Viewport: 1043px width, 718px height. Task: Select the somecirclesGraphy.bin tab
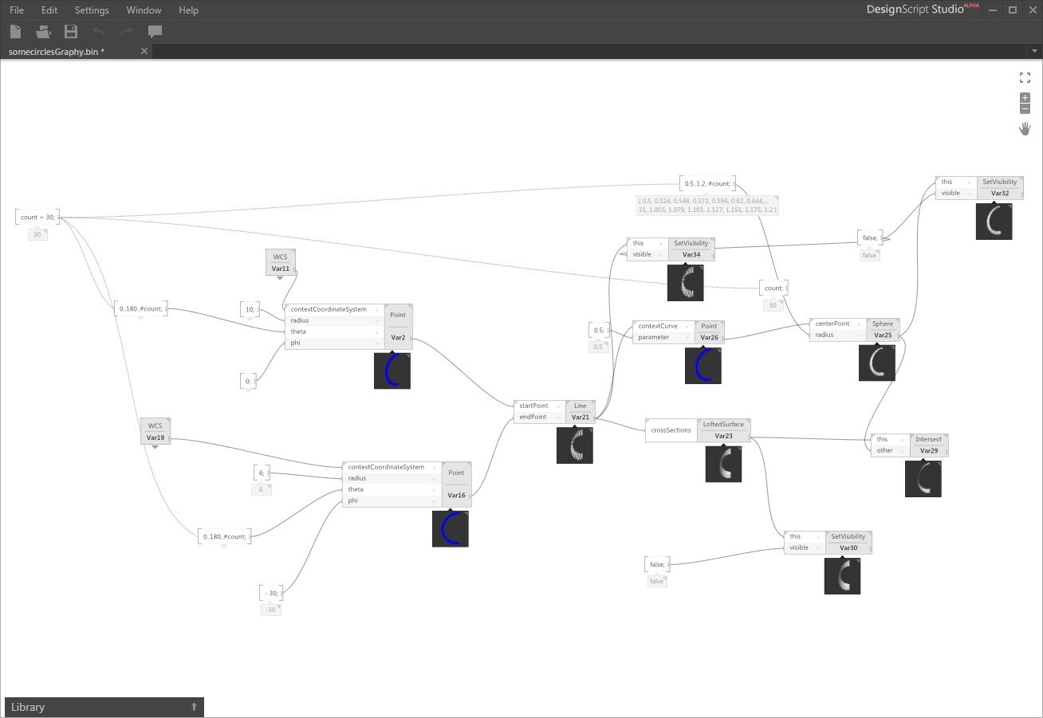pos(57,51)
